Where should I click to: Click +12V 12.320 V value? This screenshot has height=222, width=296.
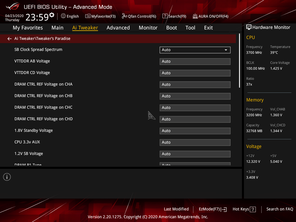point(253,162)
